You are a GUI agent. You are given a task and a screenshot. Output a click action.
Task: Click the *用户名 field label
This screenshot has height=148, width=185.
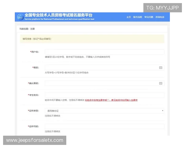pyautogui.click(x=35, y=52)
